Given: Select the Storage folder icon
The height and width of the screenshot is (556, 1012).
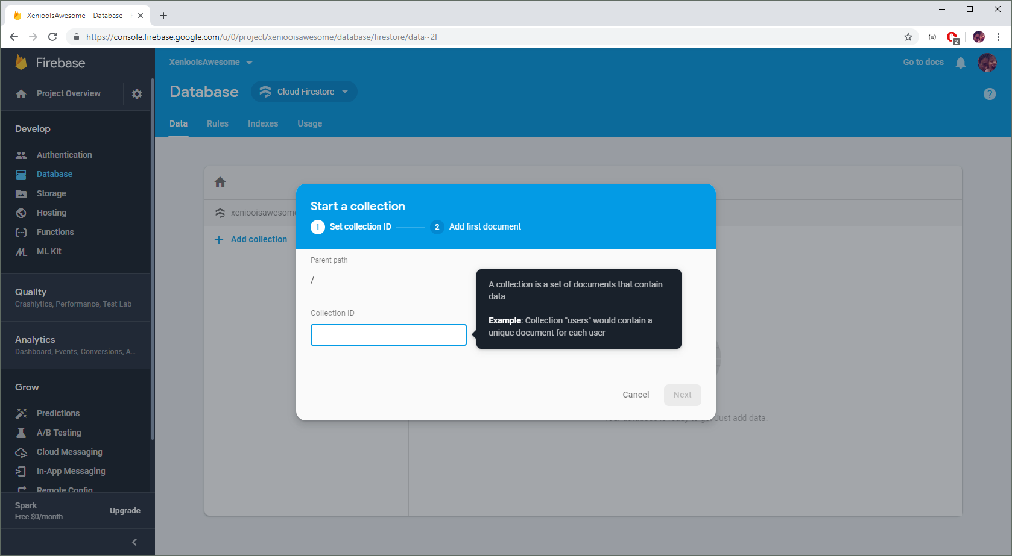Looking at the screenshot, I should tap(21, 193).
